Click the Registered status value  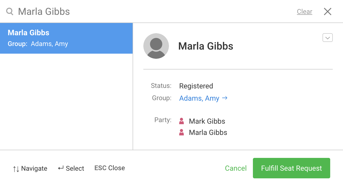pyautogui.click(x=196, y=86)
